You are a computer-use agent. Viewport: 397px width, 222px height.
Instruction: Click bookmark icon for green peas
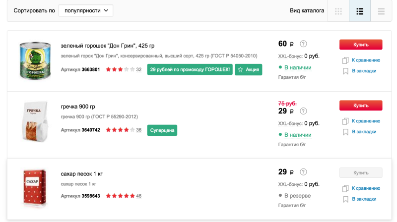pyautogui.click(x=345, y=71)
